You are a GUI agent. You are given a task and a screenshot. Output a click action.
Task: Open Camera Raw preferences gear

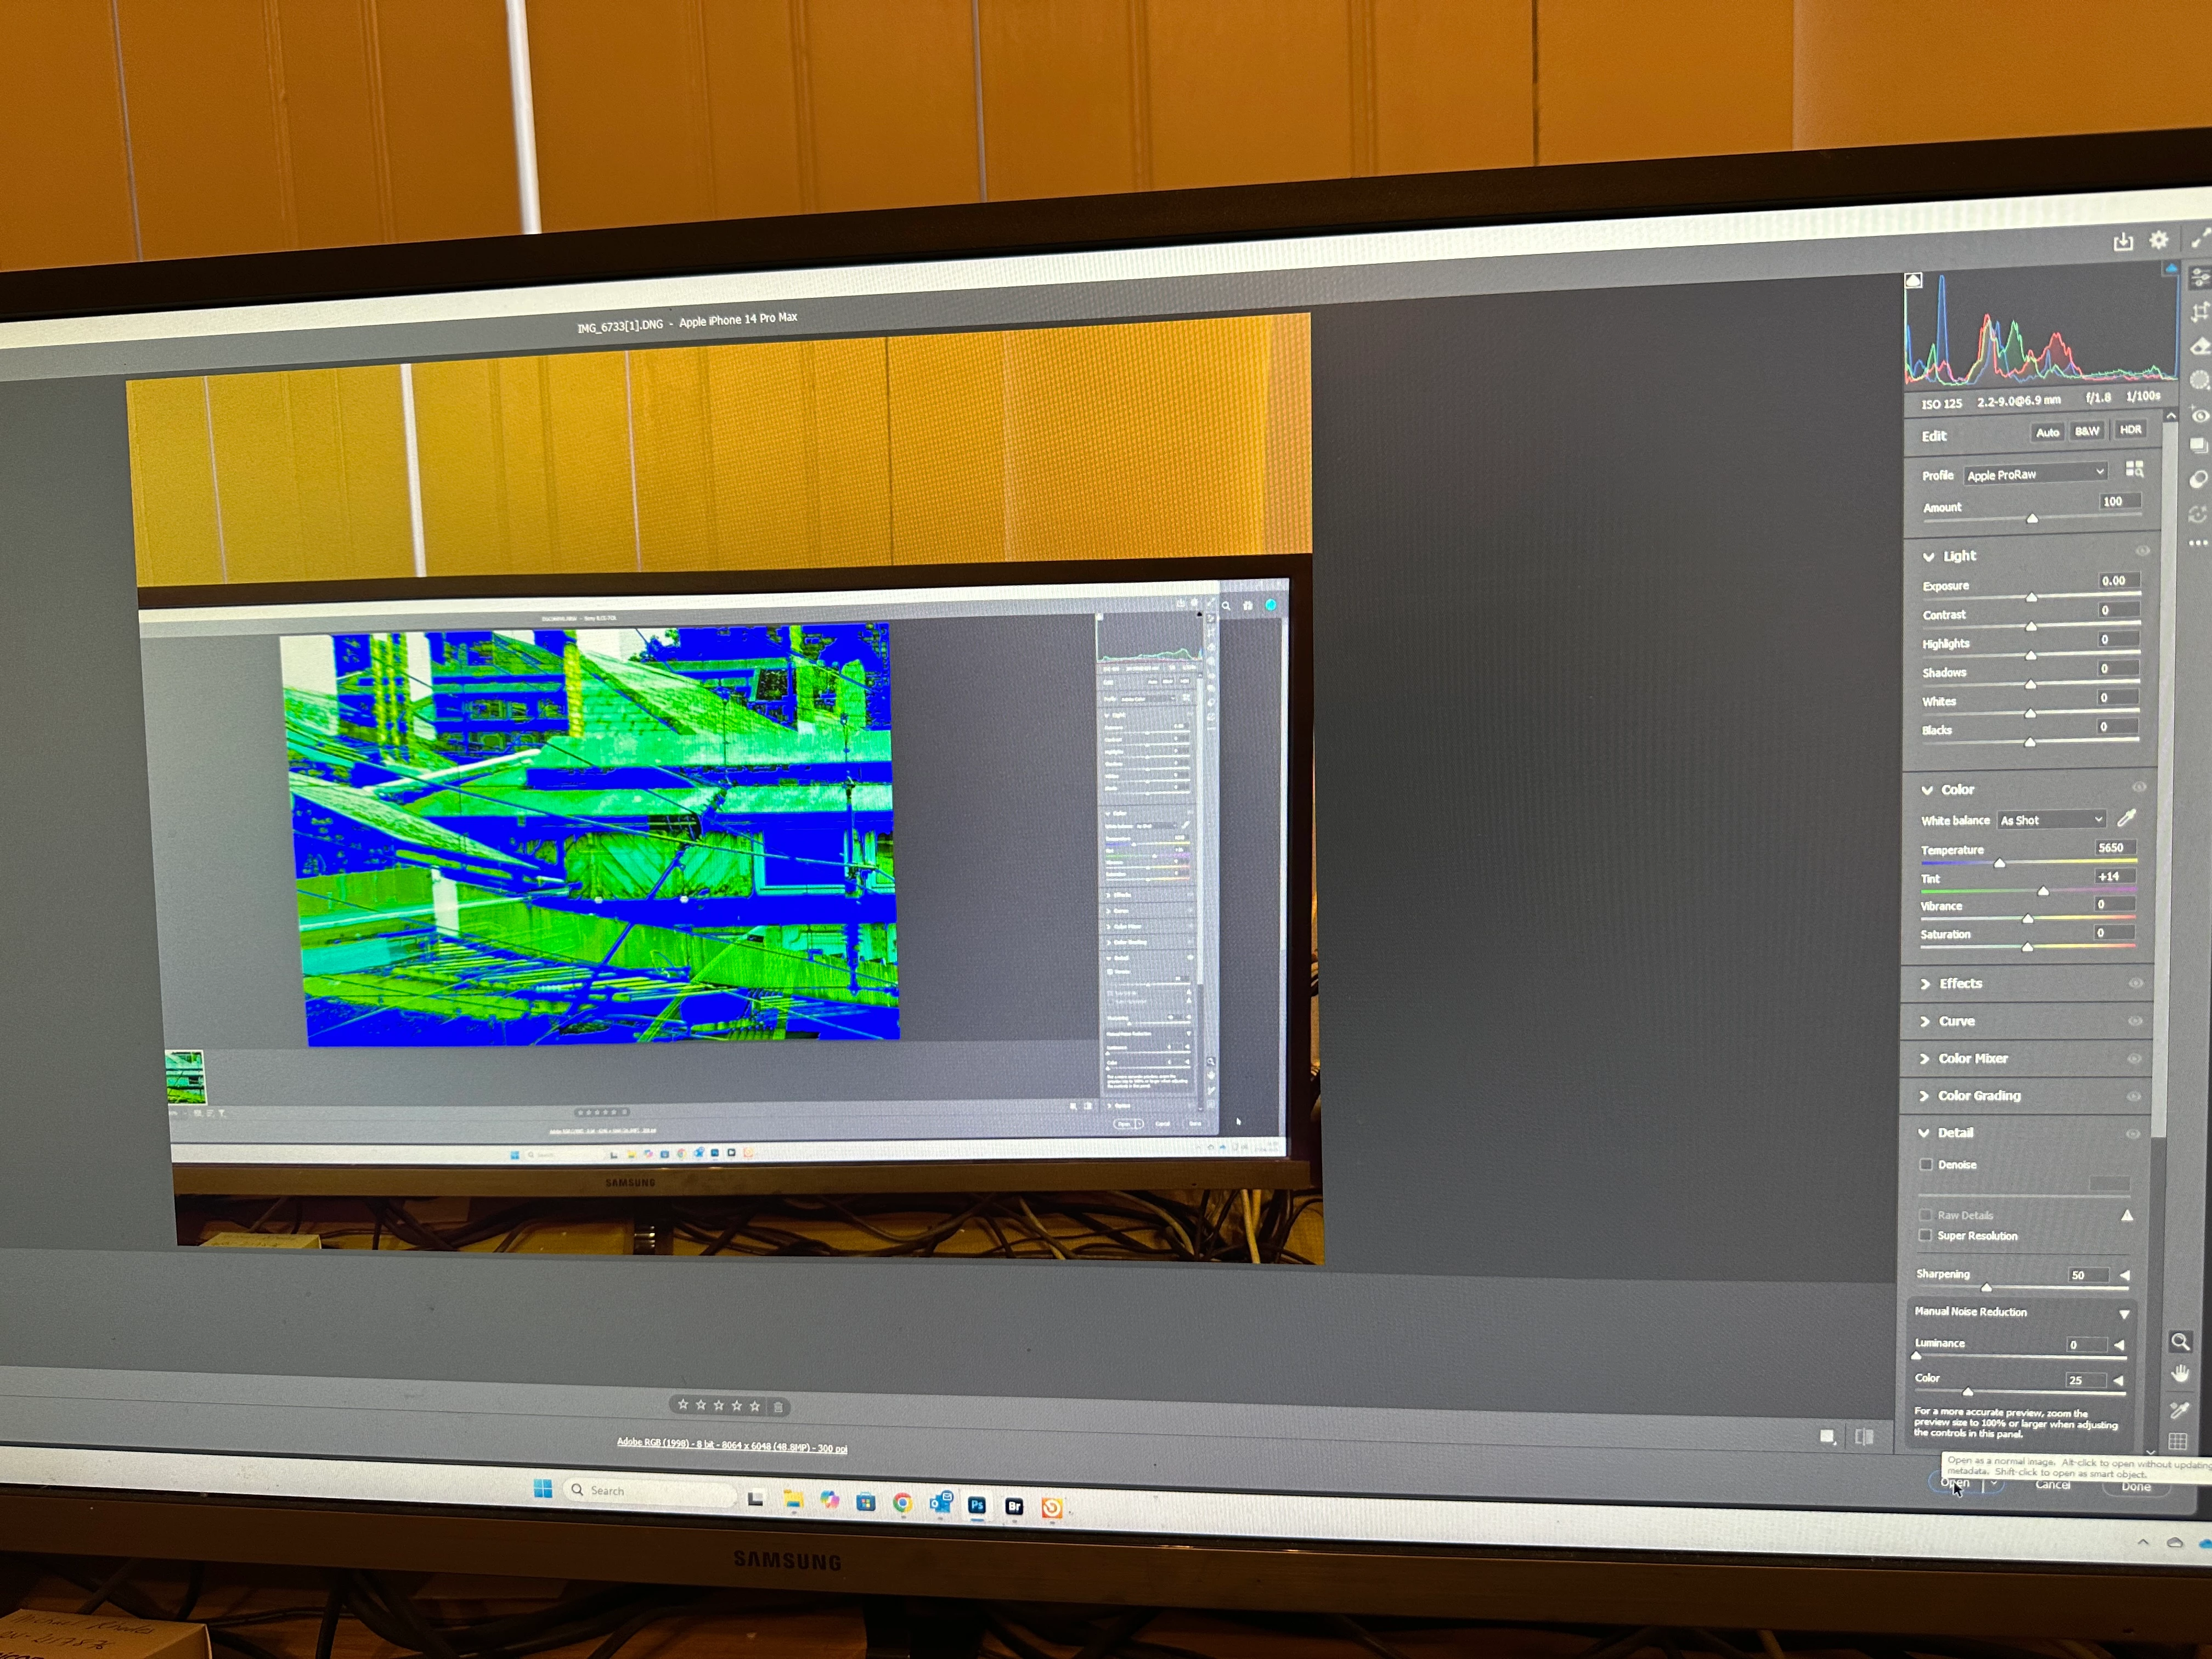tap(2159, 240)
